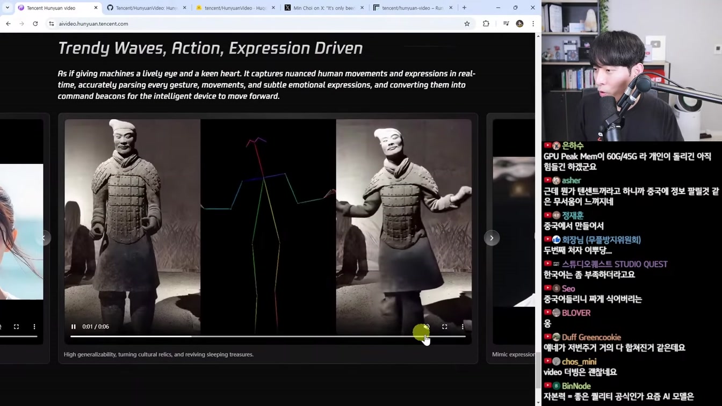Screen dimensions: 722x406
Task: Click the left partial portrait video
Action: click(x=21, y=231)
